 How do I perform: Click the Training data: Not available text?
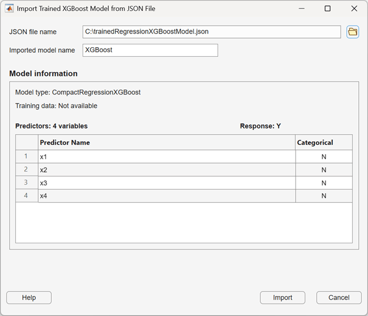56,106
